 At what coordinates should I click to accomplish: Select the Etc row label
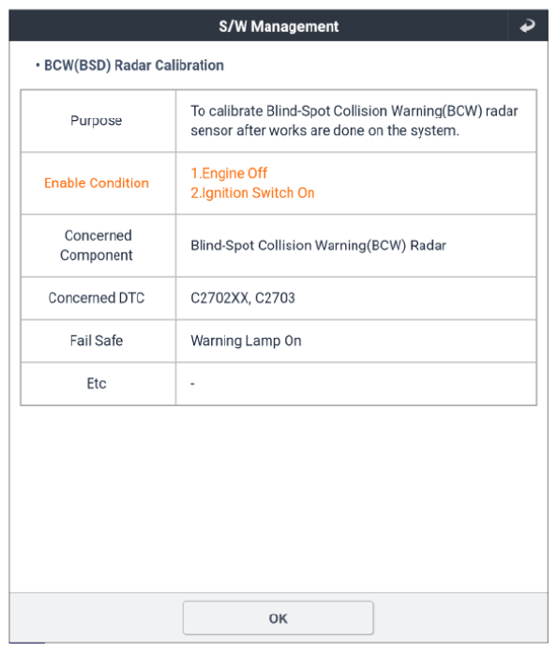(97, 384)
